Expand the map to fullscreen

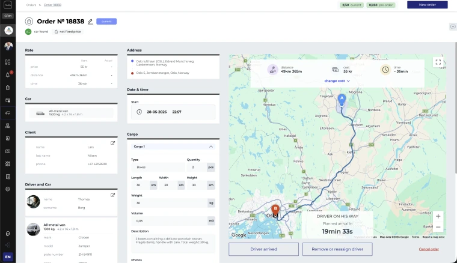(x=438, y=62)
